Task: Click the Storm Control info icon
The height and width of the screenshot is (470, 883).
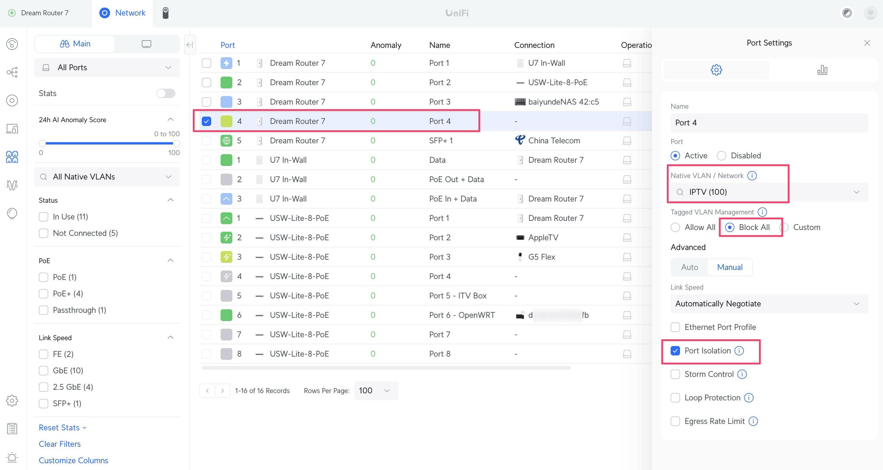Action: tap(742, 374)
